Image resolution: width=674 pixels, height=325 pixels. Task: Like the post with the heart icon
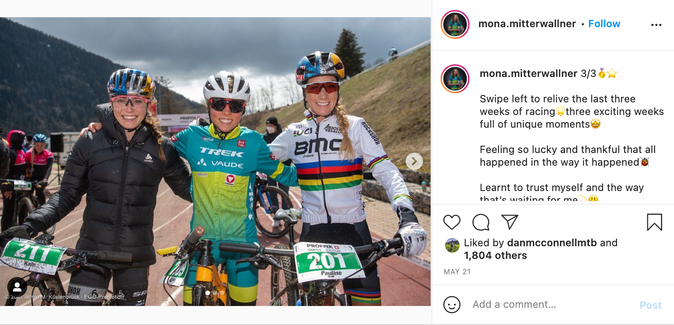pyautogui.click(x=451, y=222)
